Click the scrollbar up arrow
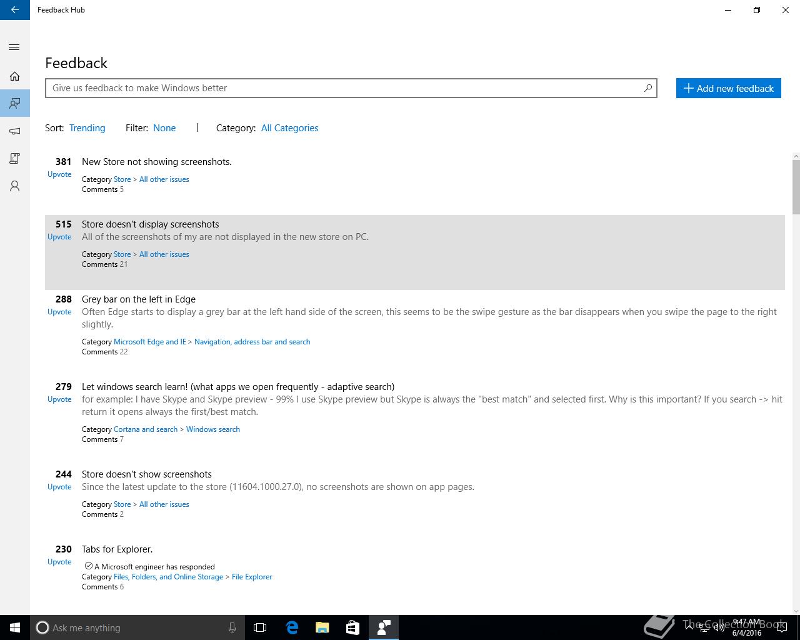Screen dimensions: 800x640 [796, 156]
